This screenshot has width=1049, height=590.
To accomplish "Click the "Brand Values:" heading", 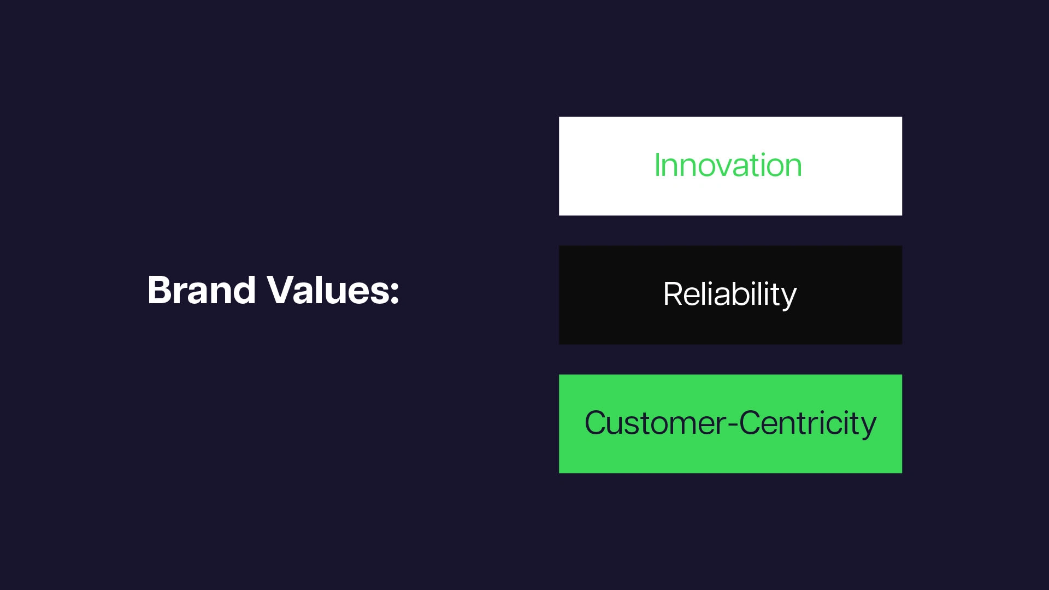I will [273, 290].
